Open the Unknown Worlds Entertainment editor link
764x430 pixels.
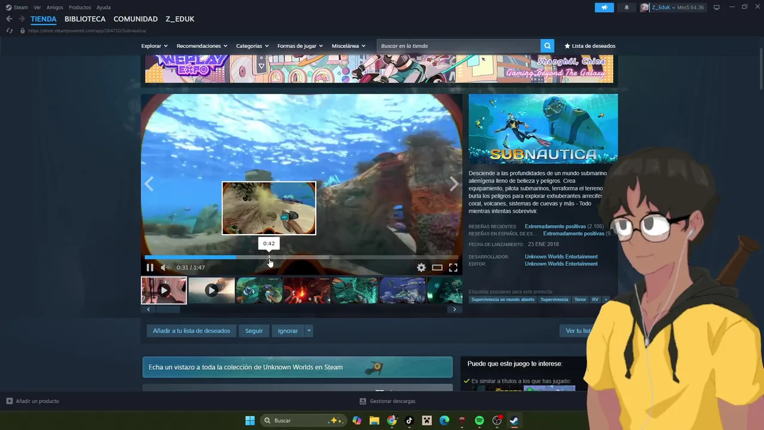point(561,264)
